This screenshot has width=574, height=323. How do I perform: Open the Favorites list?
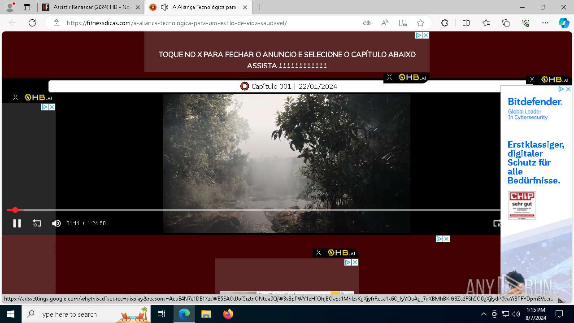click(x=486, y=23)
